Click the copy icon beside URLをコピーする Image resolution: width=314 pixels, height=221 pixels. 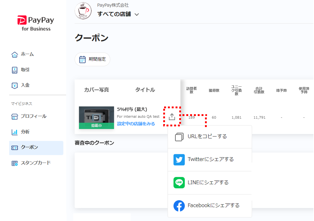click(179, 137)
